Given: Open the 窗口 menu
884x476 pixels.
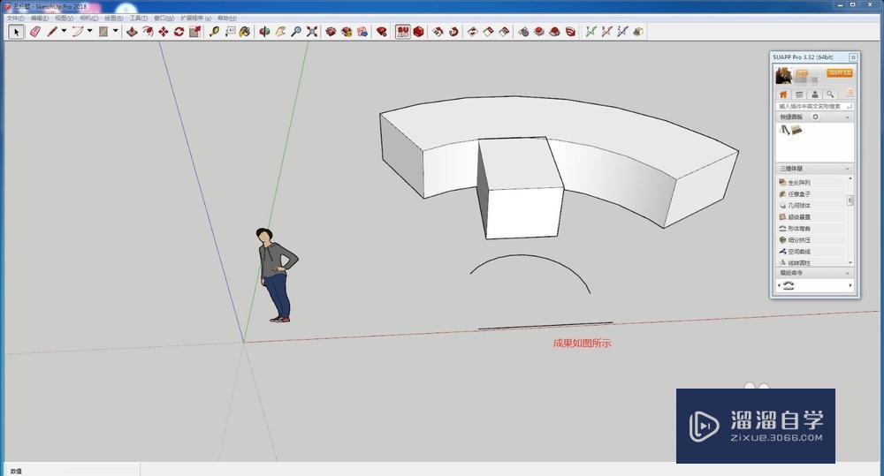Looking at the screenshot, I should pyautogui.click(x=164, y=18).
